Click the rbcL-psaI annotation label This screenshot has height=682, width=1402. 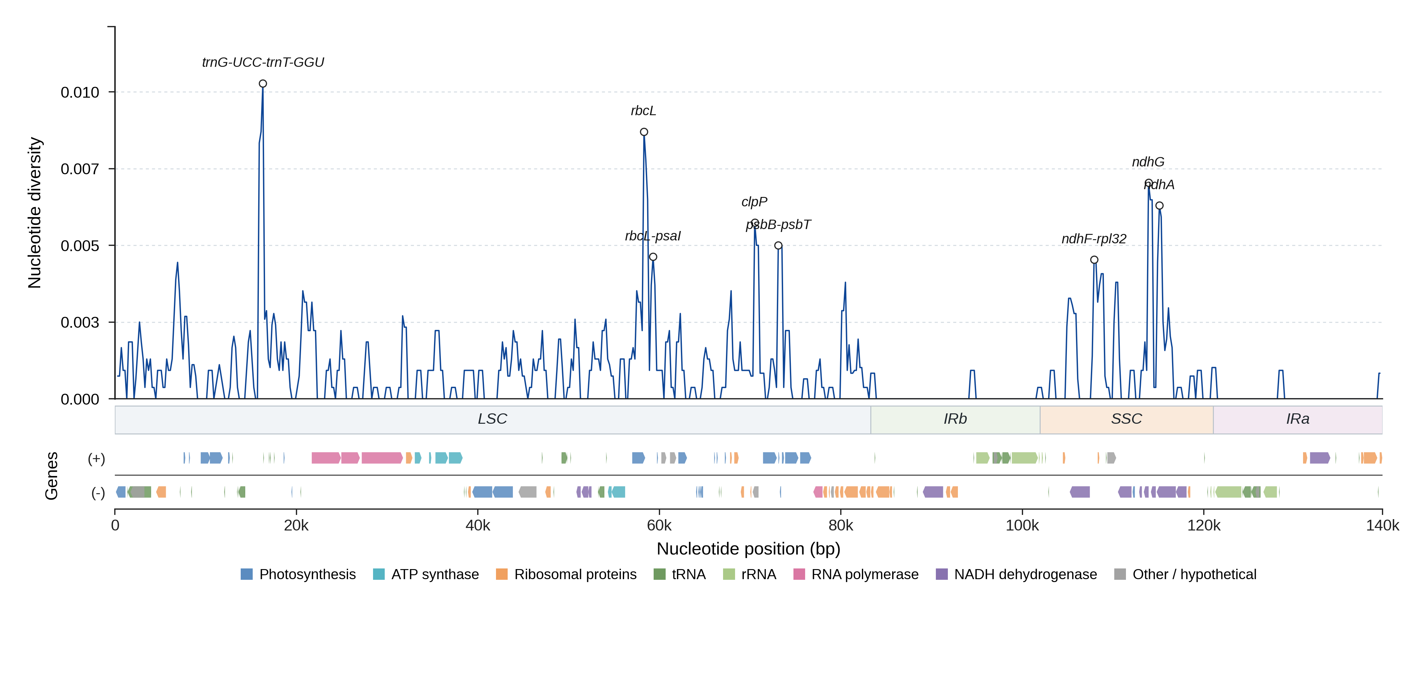tap(653, 236)
